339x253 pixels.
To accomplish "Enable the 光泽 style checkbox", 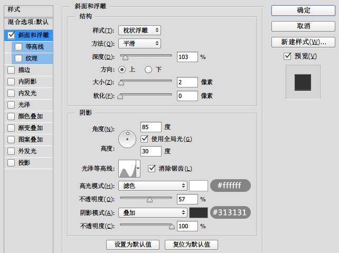I will point(11,105).
